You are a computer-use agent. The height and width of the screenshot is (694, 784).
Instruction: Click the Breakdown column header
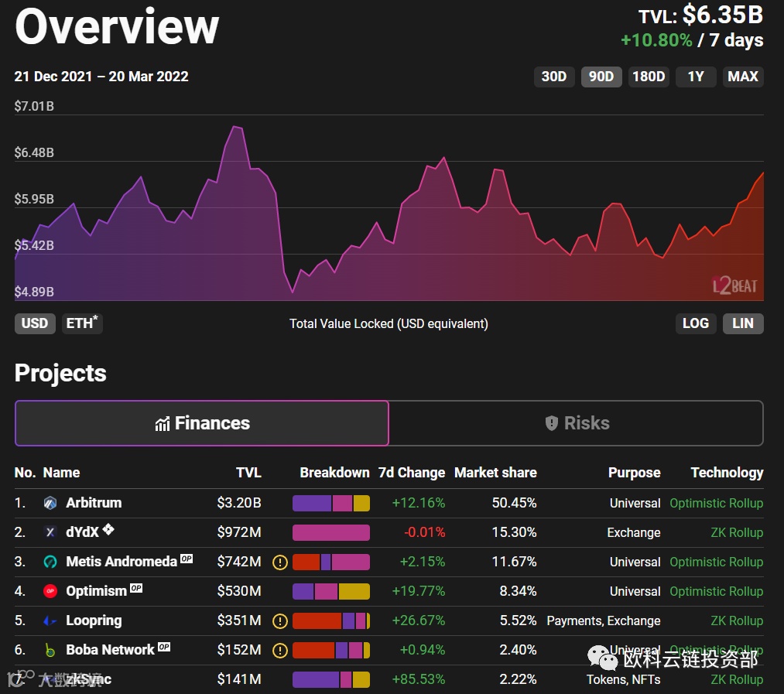click(334, 473)
